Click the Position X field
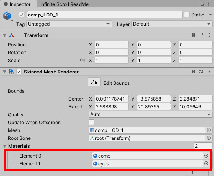214x176 pixels. tap(112, 45)
